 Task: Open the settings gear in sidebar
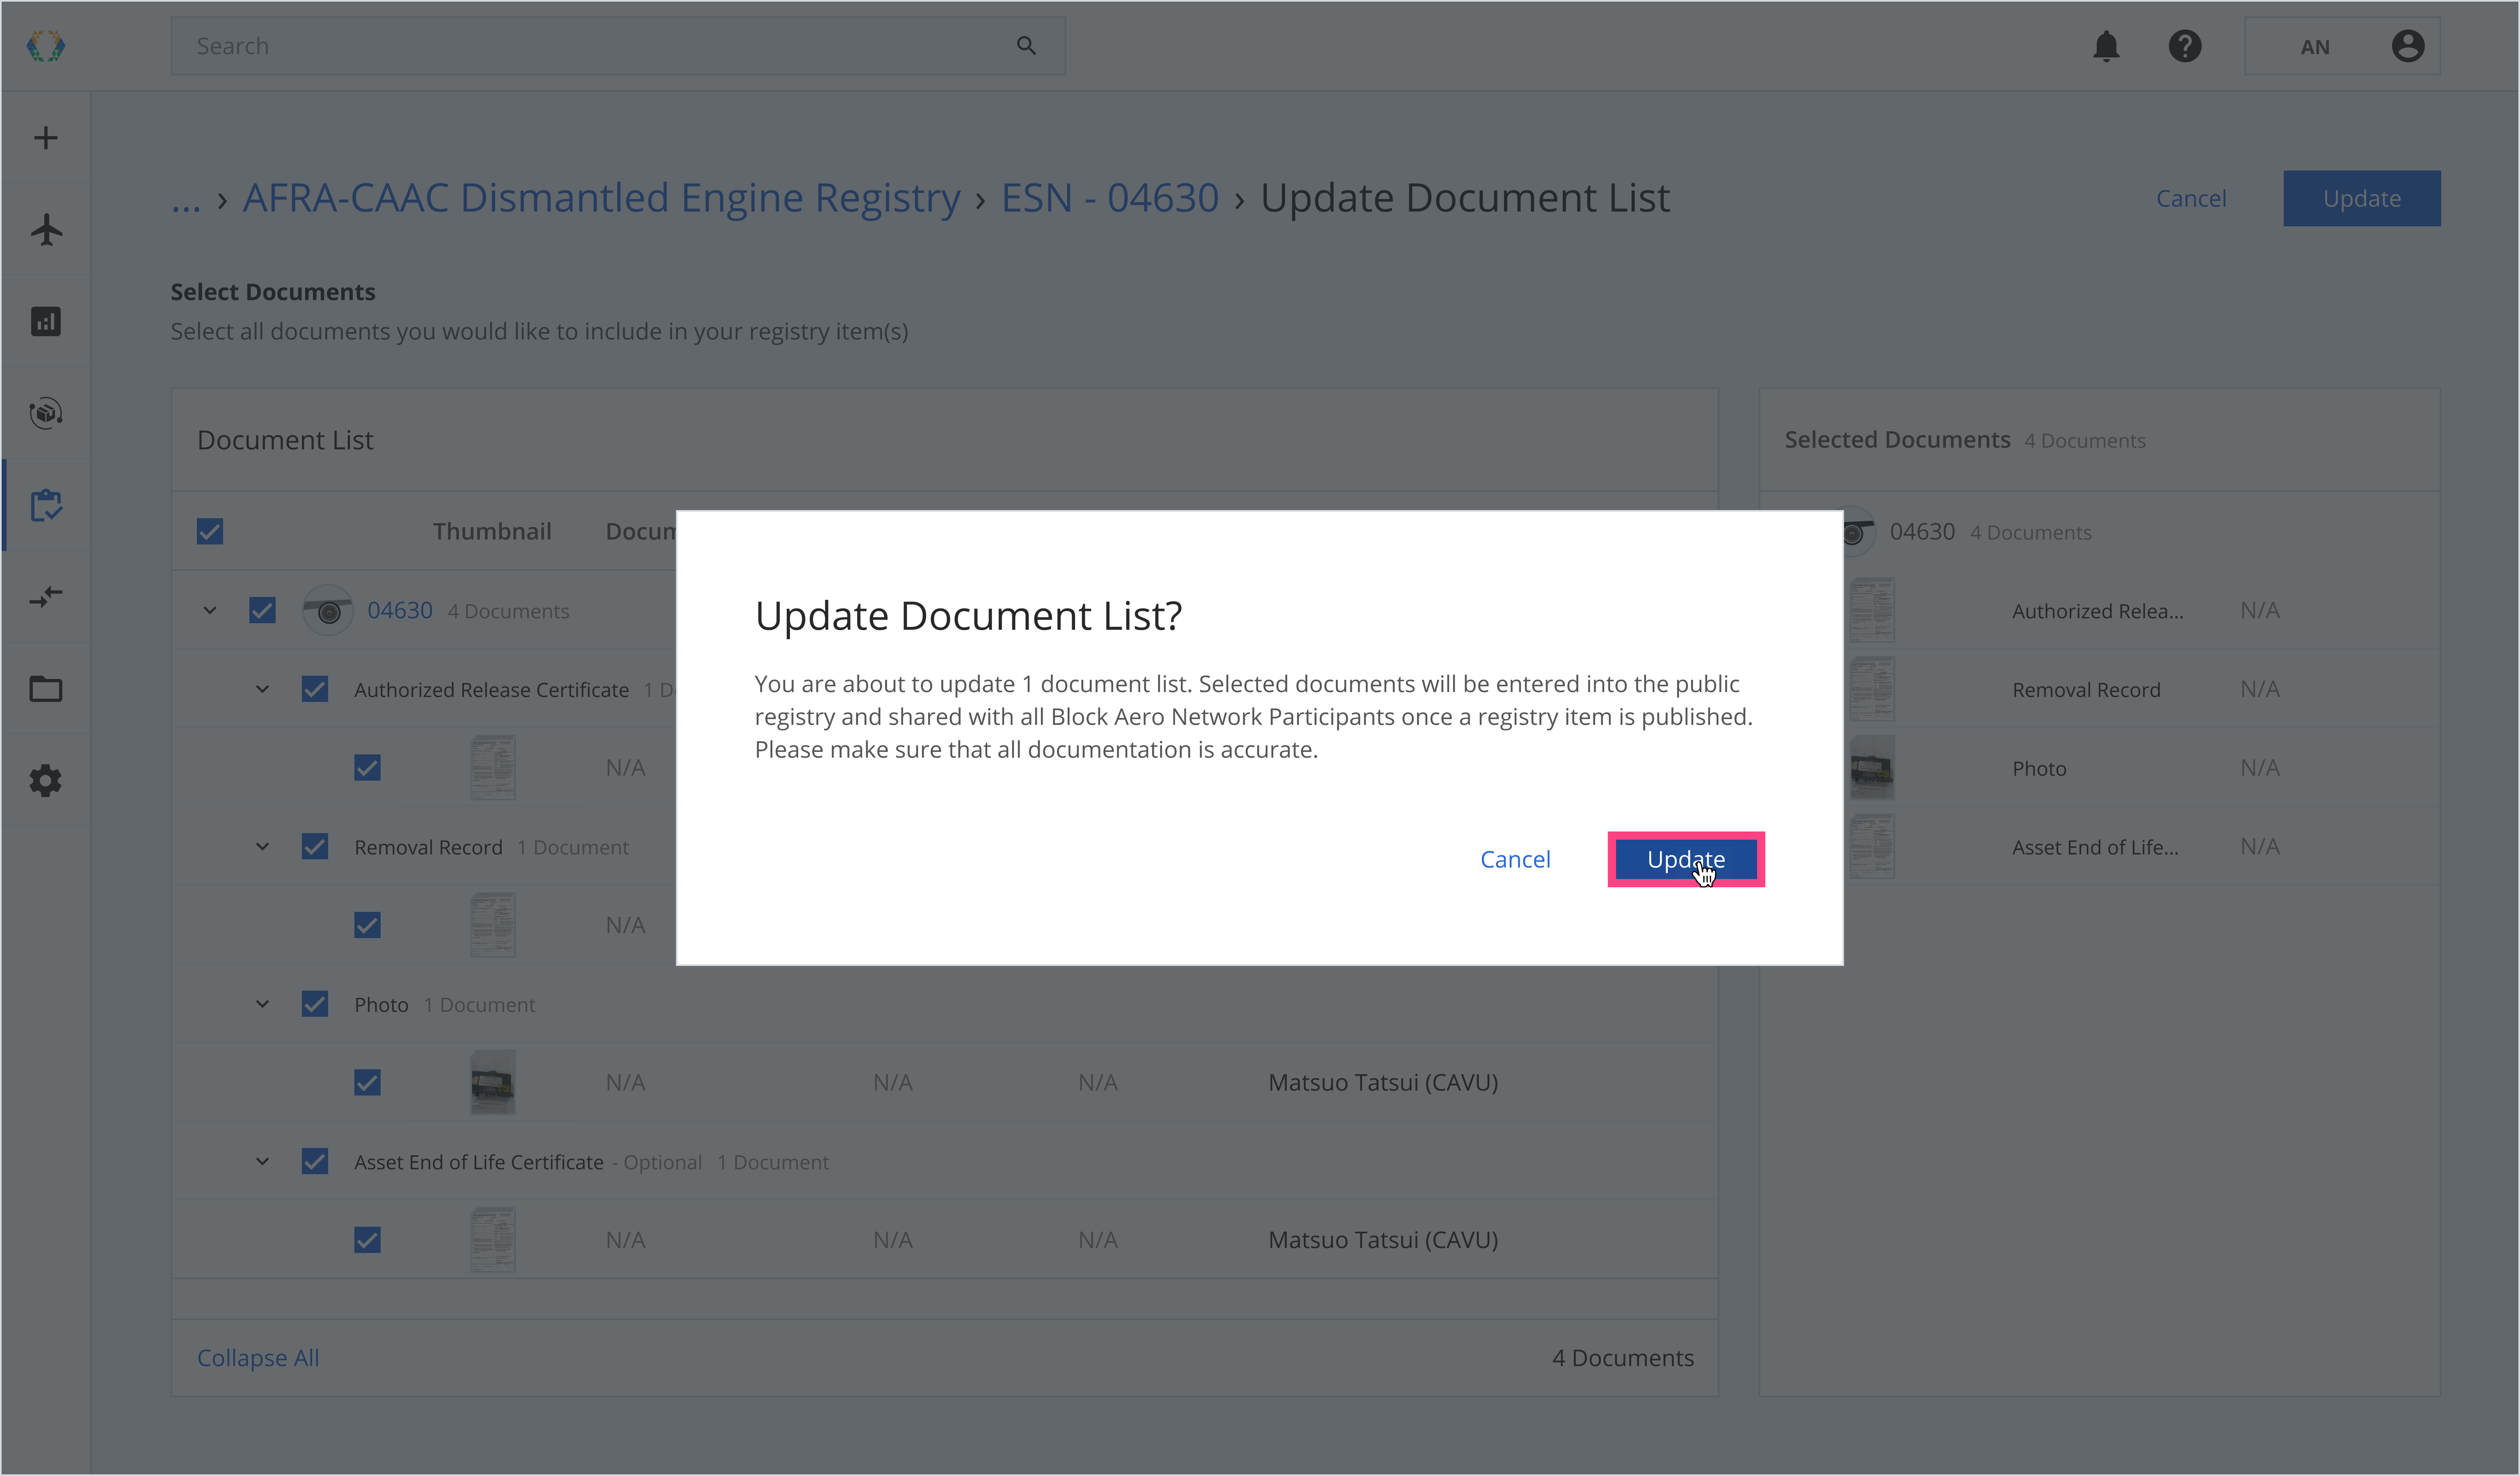(46, 781)
